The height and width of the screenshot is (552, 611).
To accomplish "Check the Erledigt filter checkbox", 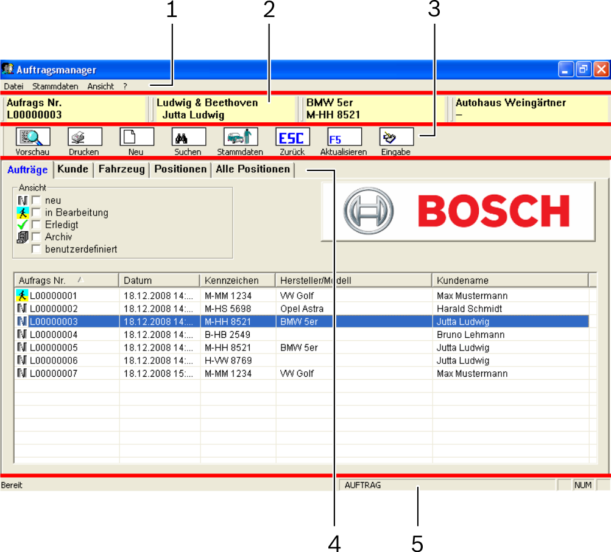I will [x=36, y=225].
